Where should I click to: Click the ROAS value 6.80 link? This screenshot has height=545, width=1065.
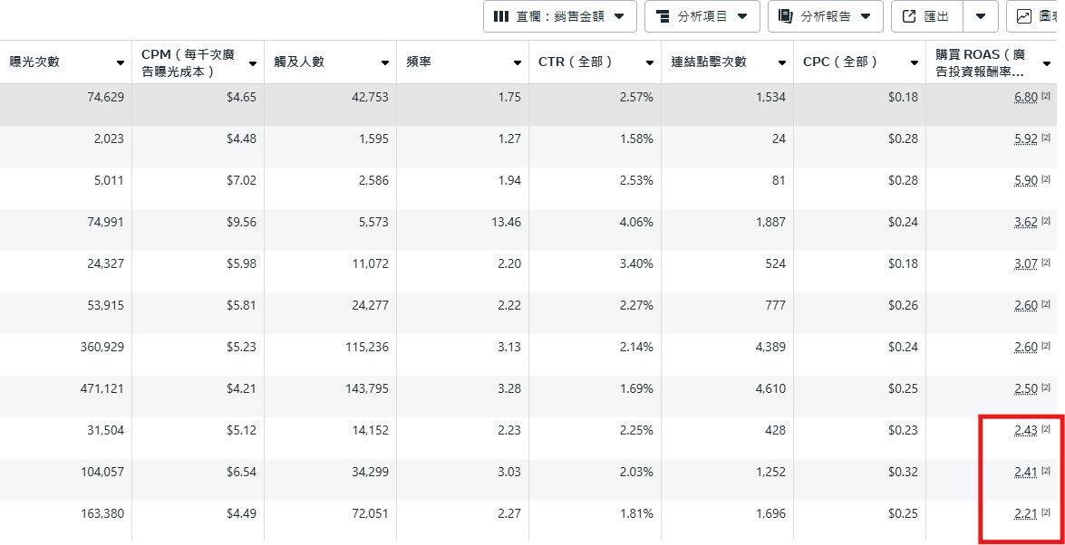[x=1026, y=98]
